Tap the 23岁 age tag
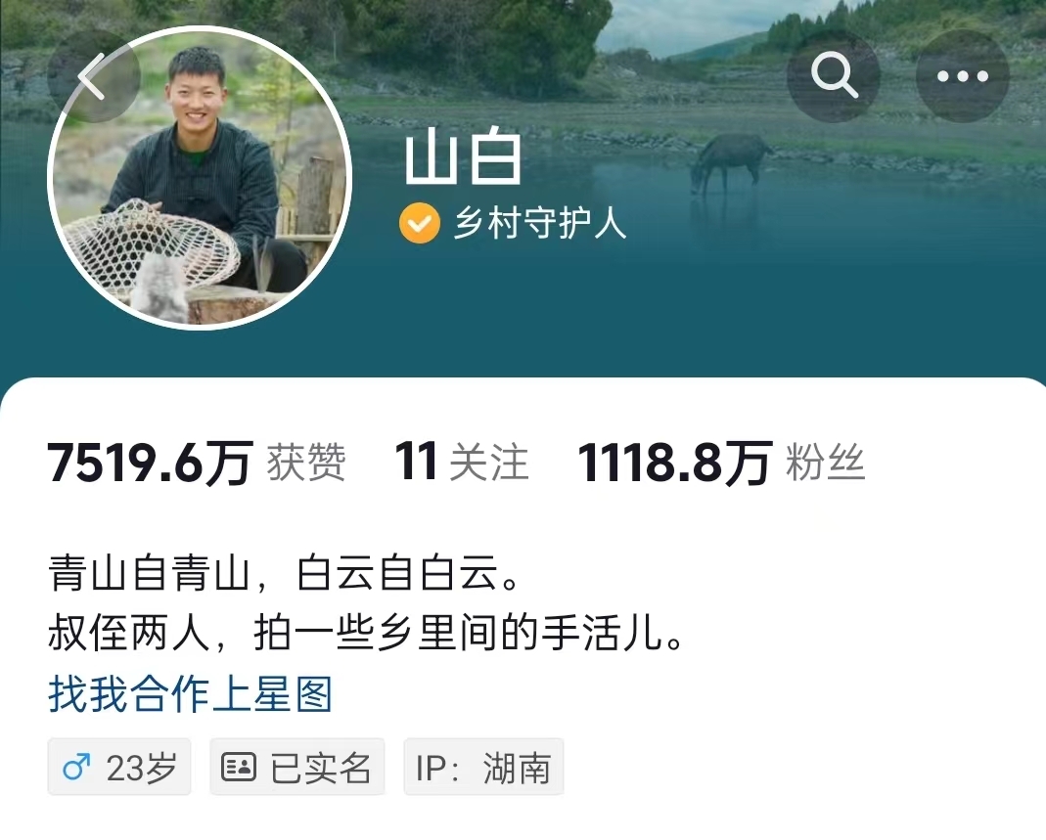 coord(119,767)
